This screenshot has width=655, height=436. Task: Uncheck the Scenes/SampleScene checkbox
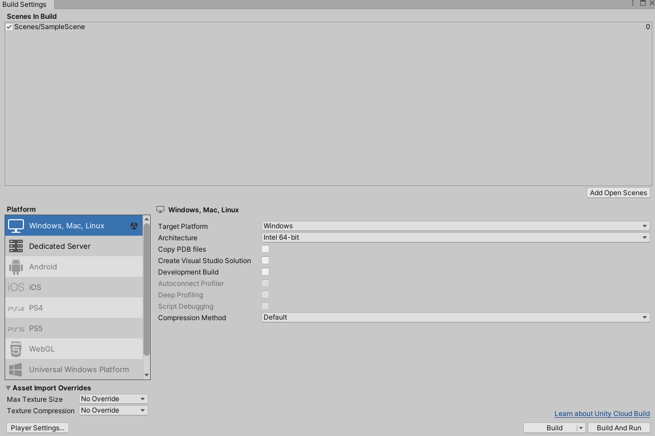click(x=9, y=27)
